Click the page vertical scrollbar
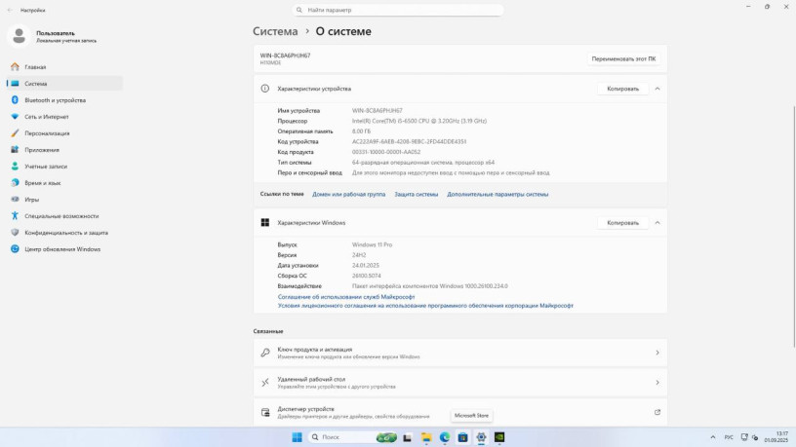The height and width of the screenshot is (447, 796). (x=794, y=227)
